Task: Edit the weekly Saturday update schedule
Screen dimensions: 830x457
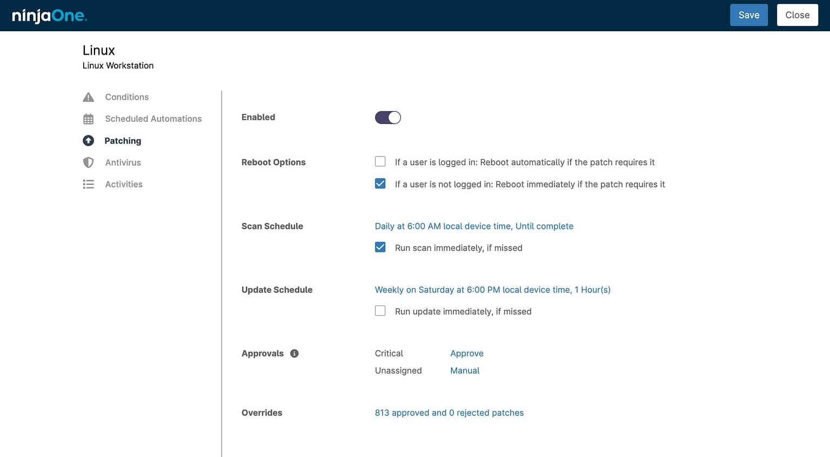Action: pyautogui.click(x=493, y=290)
